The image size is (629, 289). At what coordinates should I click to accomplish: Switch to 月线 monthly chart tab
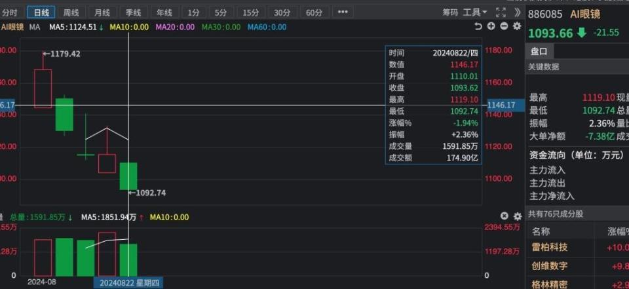[102, 12]
